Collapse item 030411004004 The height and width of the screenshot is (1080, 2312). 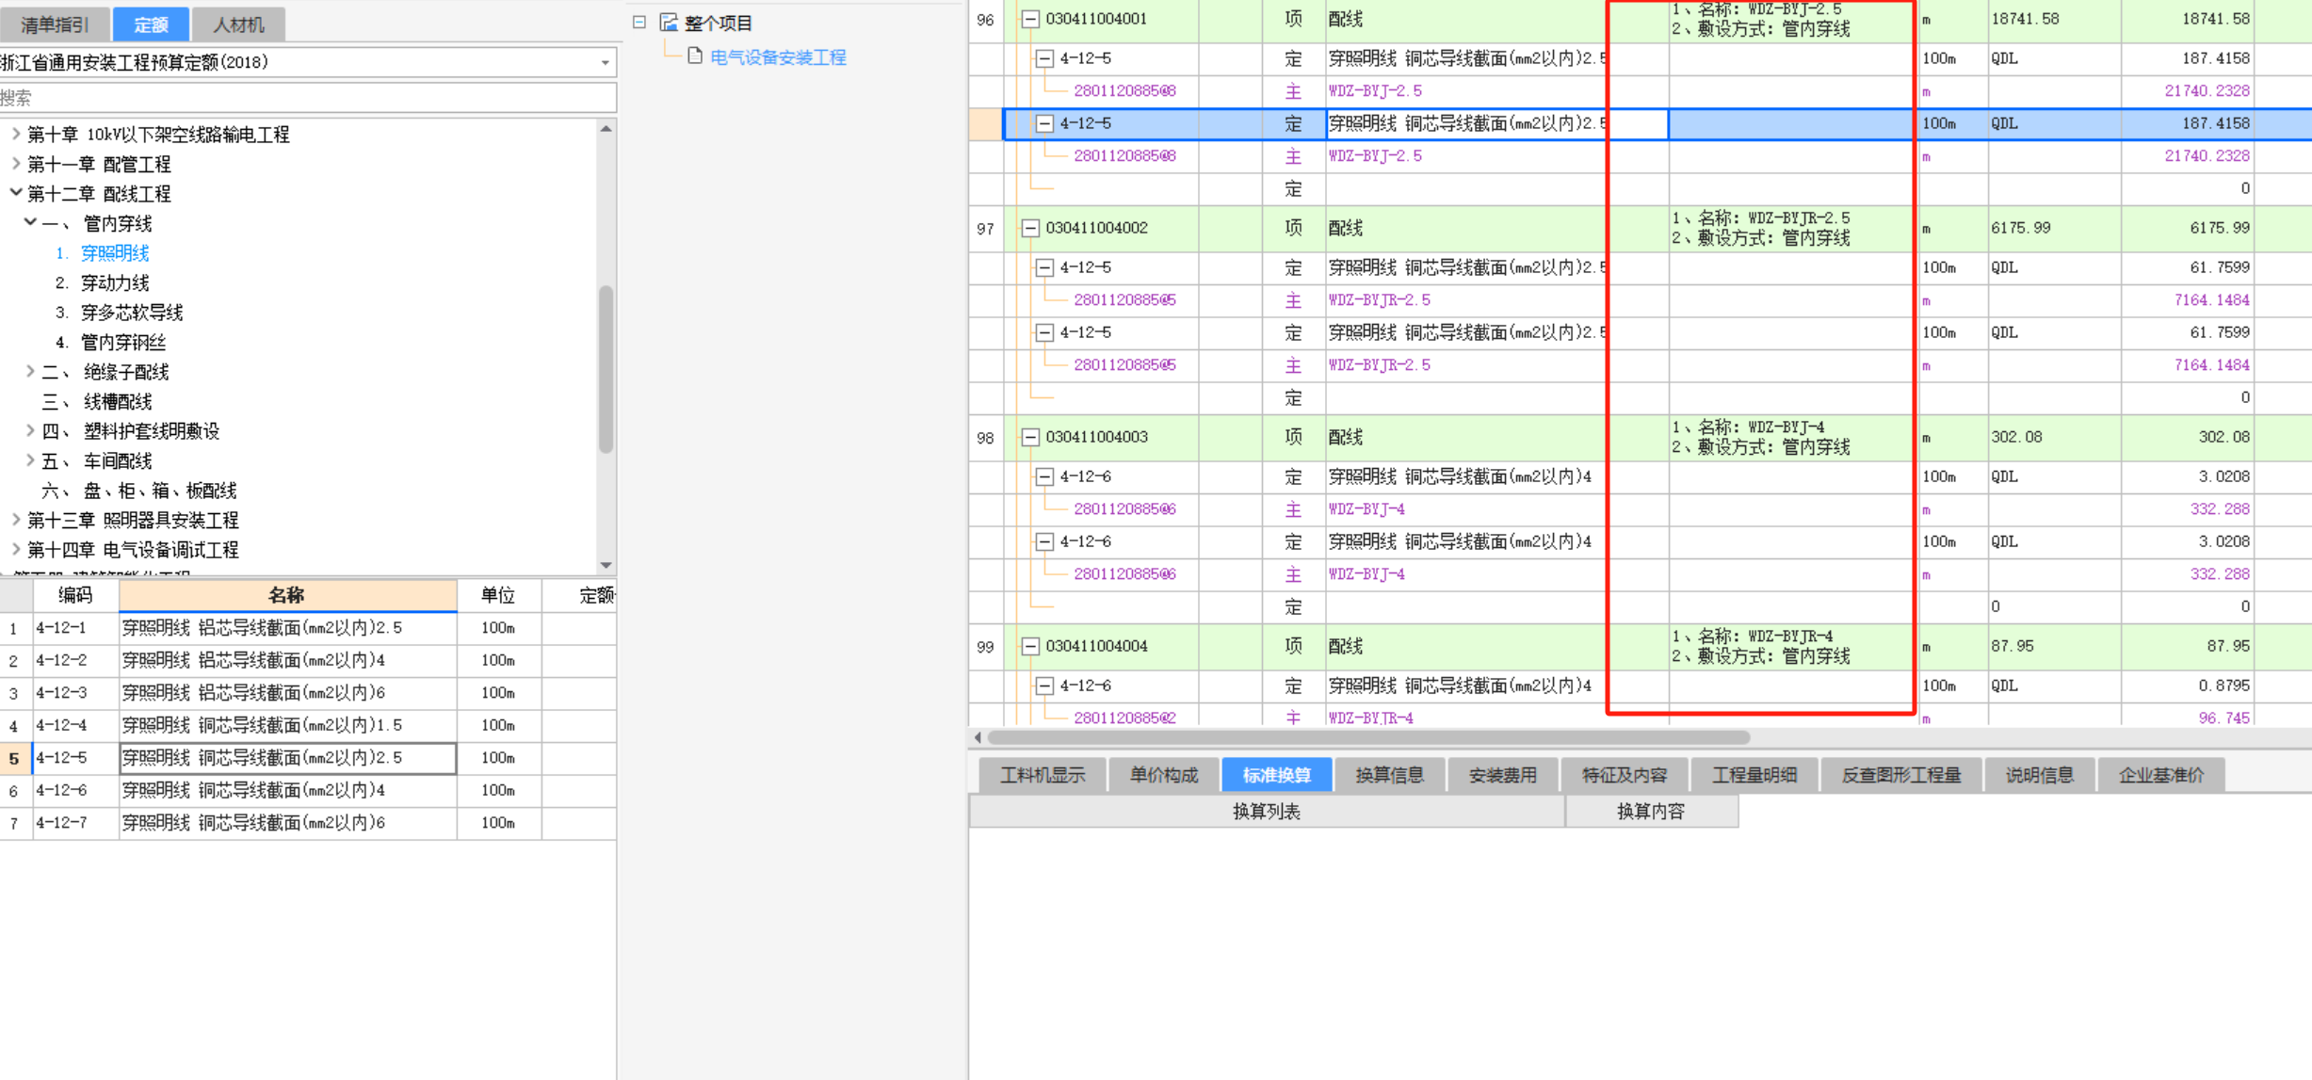click(x=1030, y=646)
